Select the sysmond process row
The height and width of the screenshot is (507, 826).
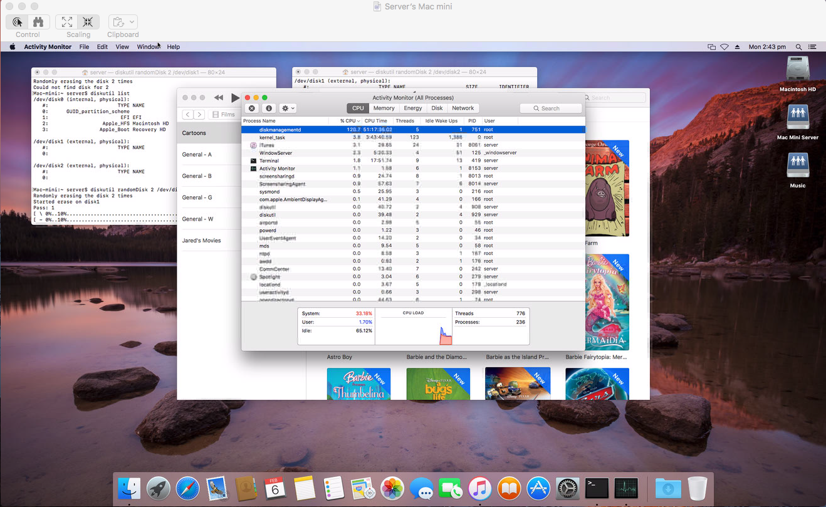(x=413, y=192)
